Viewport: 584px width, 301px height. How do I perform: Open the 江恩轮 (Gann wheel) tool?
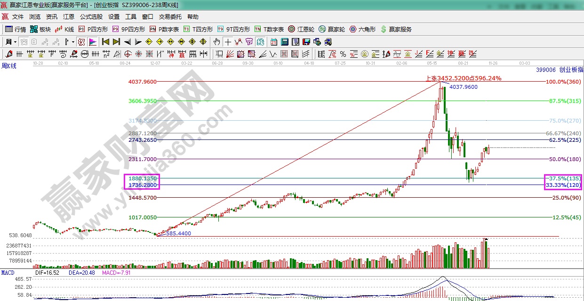click(301, 29)
